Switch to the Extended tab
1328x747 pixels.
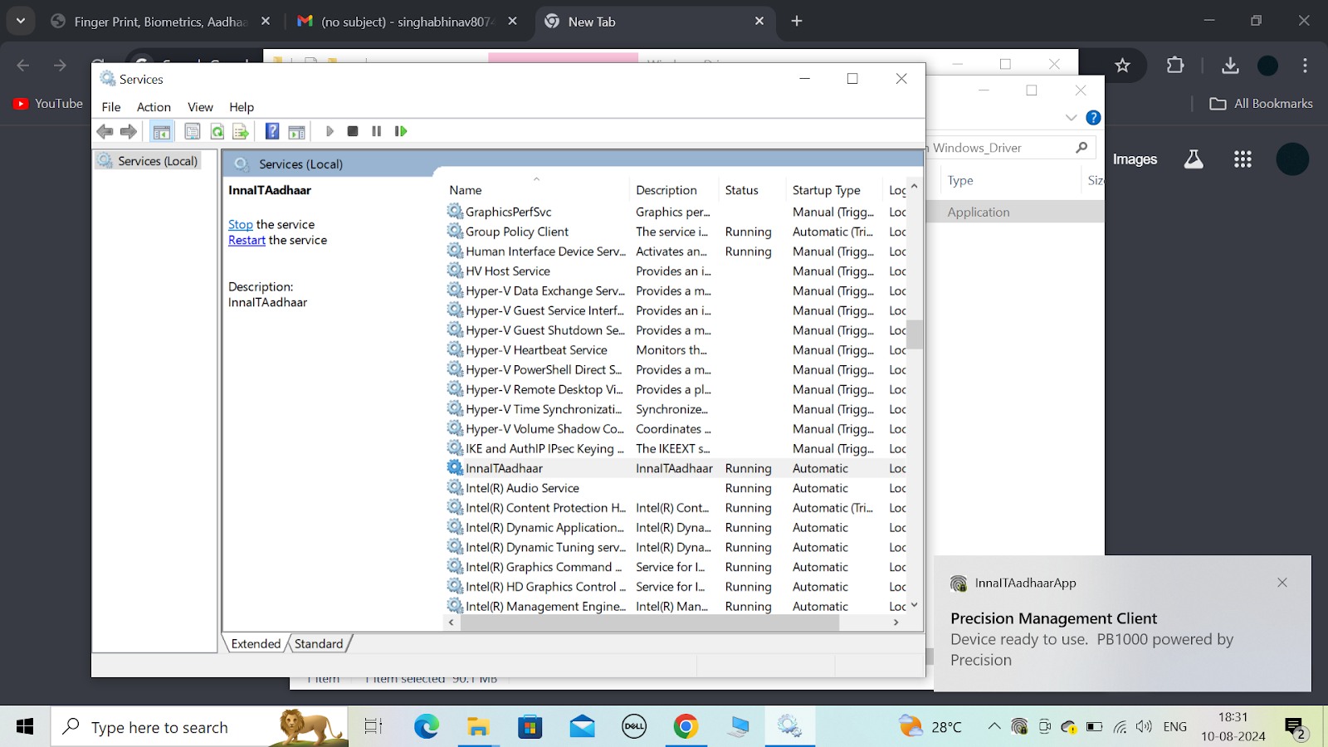pos(256,643)
